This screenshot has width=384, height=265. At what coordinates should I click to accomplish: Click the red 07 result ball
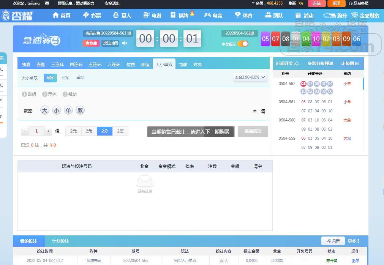(x=275, y=39)
